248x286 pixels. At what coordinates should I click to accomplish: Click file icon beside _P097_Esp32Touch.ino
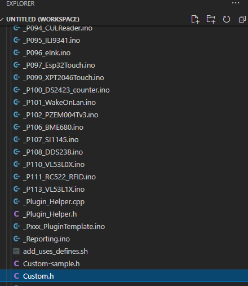[x=16, y=65]
